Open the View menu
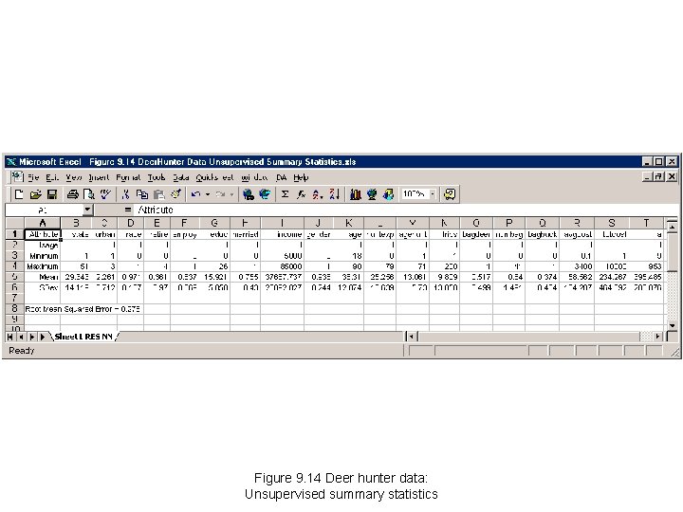Screen dimensions: 683x512 [74, 177]
